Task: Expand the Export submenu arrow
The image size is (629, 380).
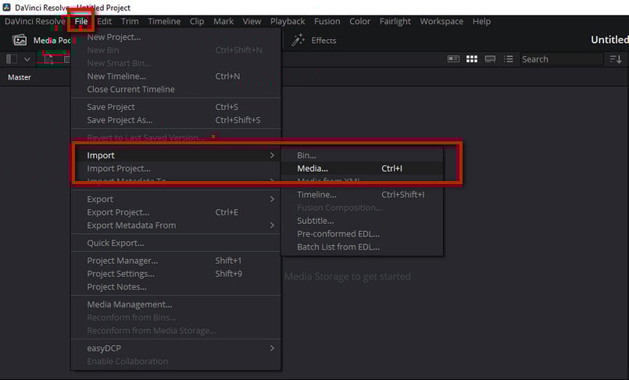Action: click(272, 199)
